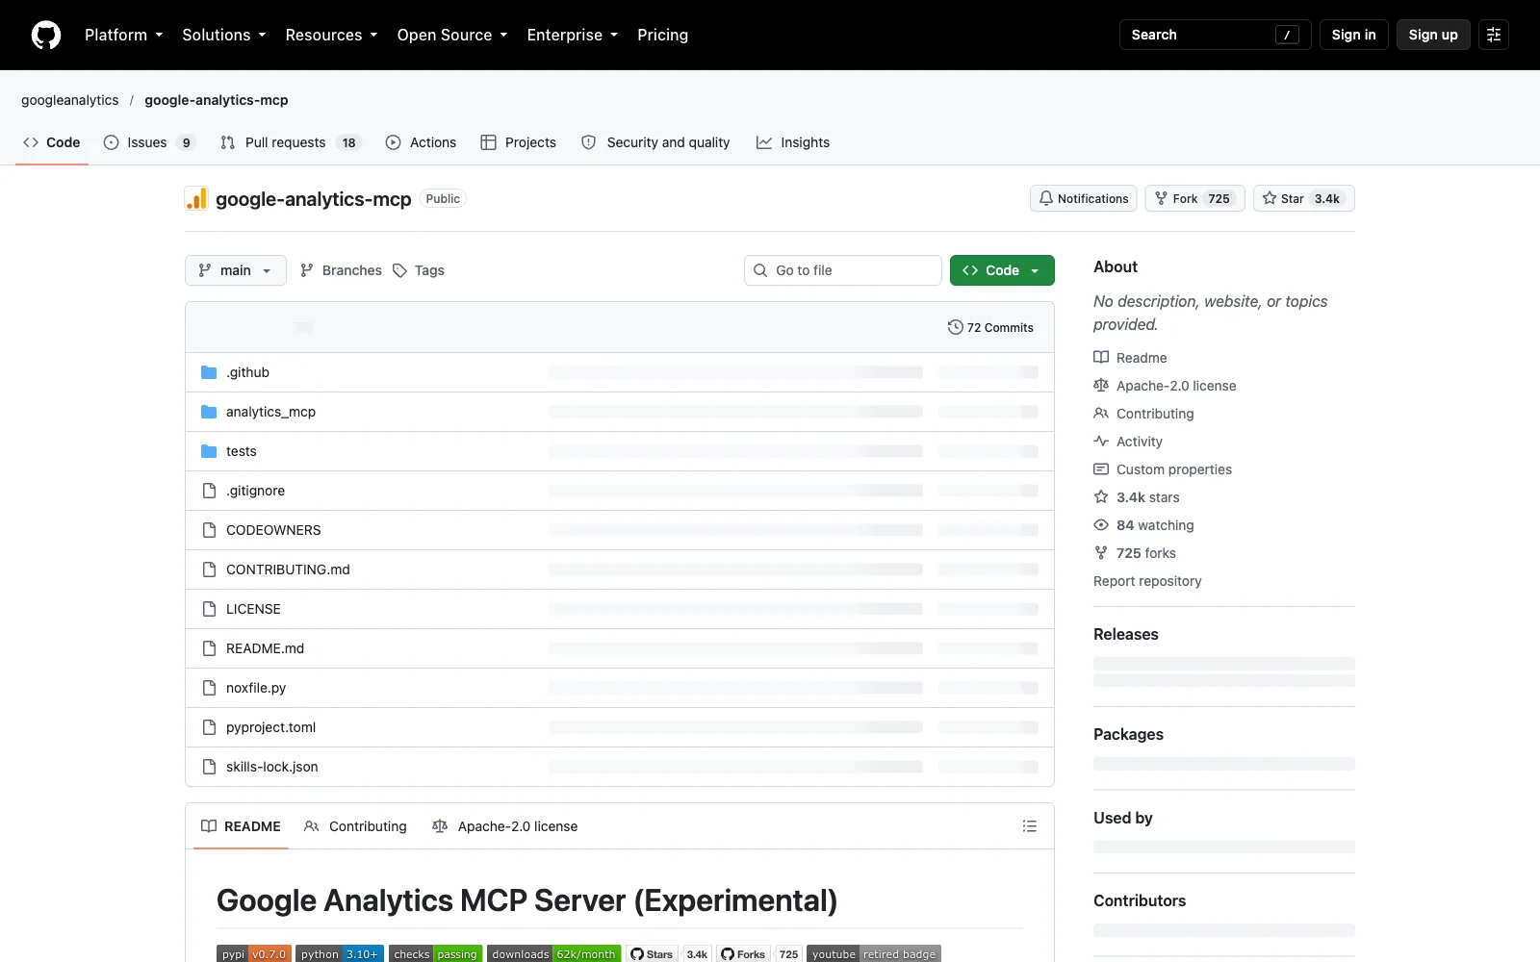Open GitHub home via the octocat logo
The image size is (1540, 962).
(46, 35)
